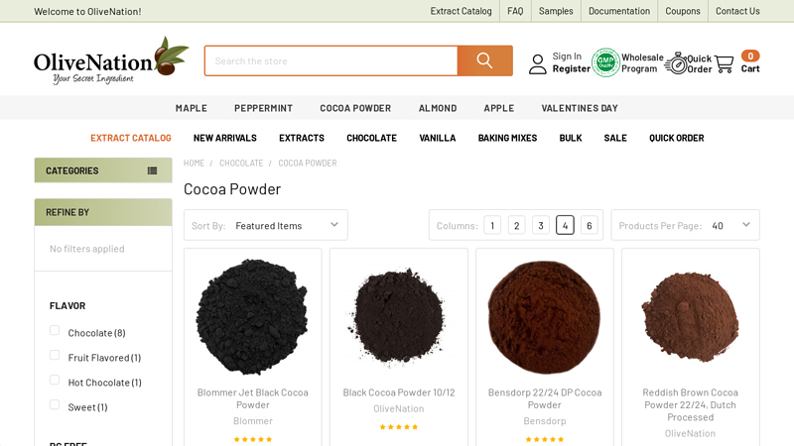Open Bensdorp 22/24 DP Cocoa Powder image
Viewport: 794px width, 446px height.
[x=544, y=317]
